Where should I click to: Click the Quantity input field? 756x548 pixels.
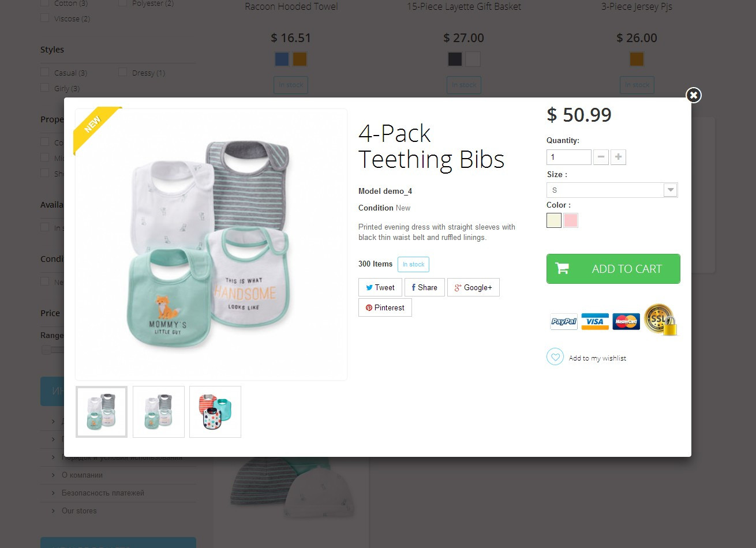[568, 157]
